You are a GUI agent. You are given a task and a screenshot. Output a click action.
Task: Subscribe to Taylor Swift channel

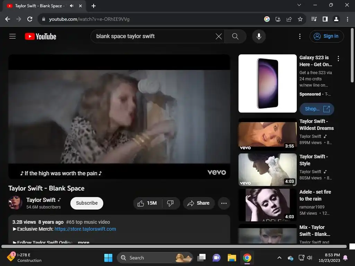87,203
